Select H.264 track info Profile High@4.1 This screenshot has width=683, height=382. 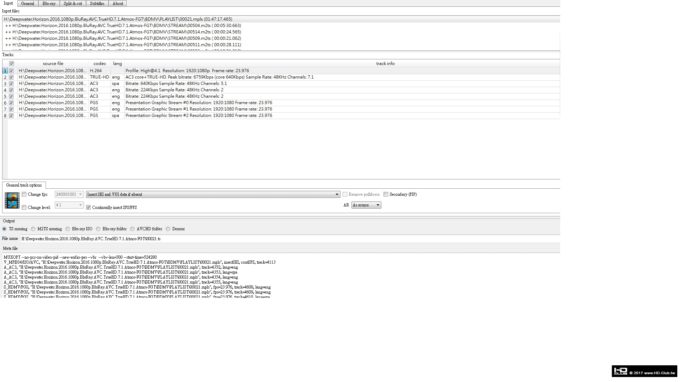point(342,71)
